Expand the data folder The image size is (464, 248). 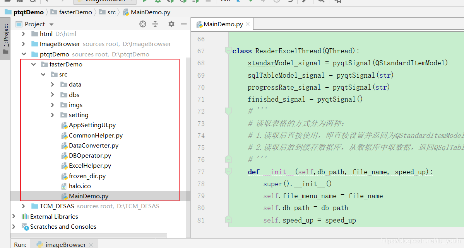point(52,85)
